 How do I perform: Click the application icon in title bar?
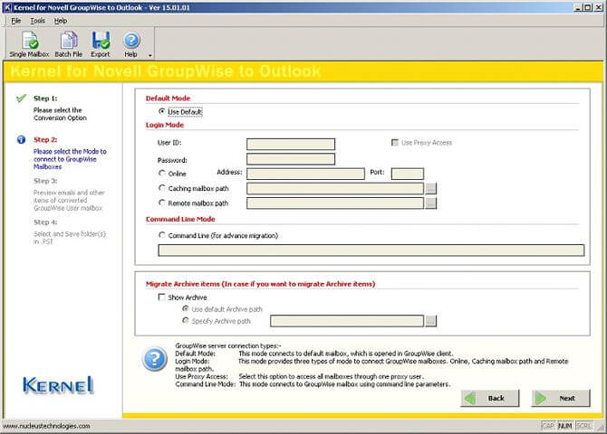click(x=7, y=7)
